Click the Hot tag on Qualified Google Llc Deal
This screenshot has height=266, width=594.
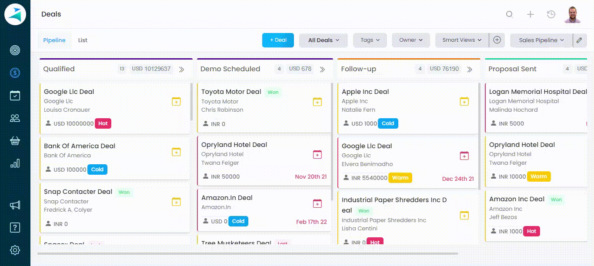tap(103, 123)
